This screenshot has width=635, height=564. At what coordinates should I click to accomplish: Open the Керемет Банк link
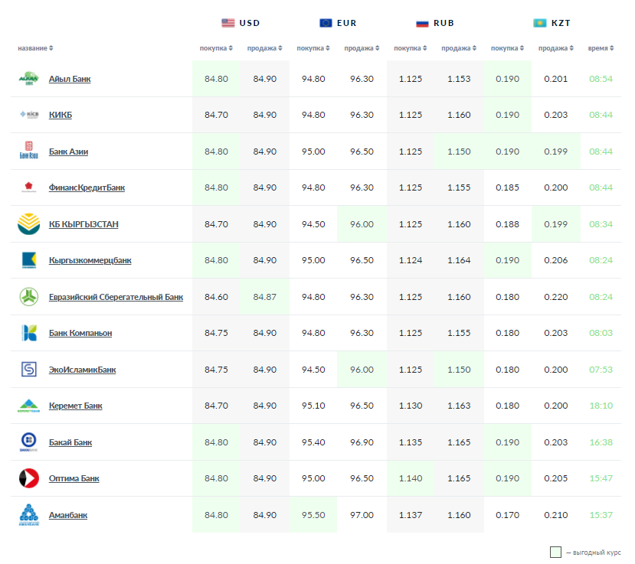tap(75, 406)
